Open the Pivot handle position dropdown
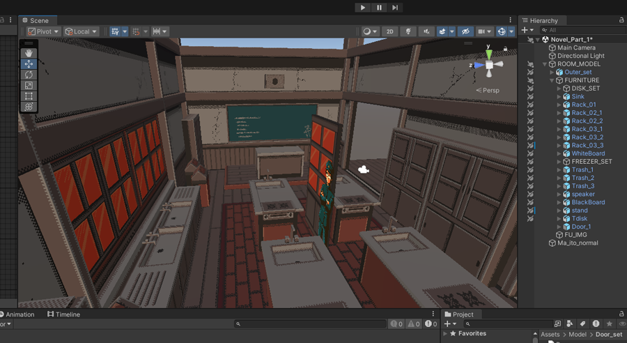The width and height of the screenshot is (627, 343). tap(44, 32)
